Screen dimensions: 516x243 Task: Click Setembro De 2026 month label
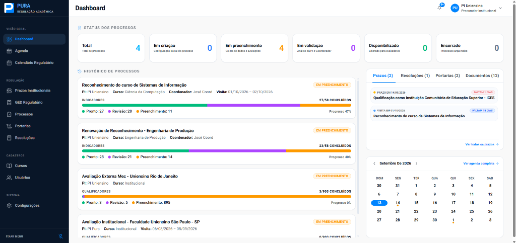click(x=395, y=164)
